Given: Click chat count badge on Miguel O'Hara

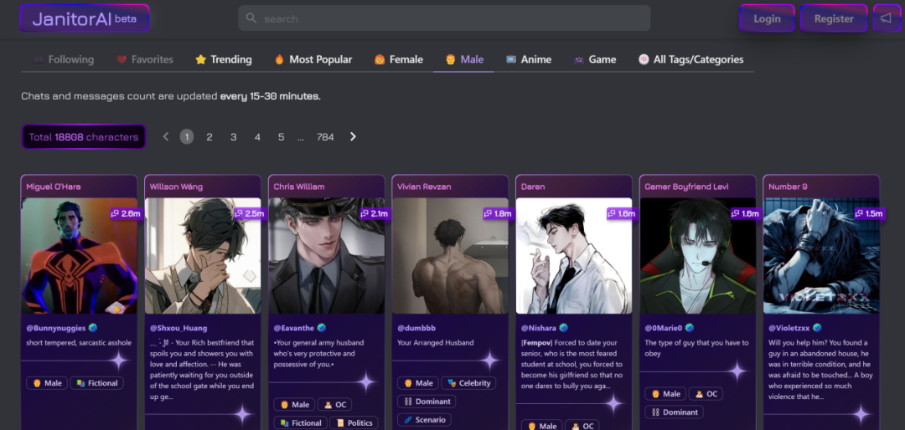Looking at the screenshot, I should [126, 213].
